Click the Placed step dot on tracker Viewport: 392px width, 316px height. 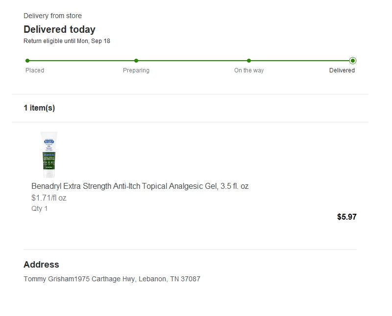point(27,61)
